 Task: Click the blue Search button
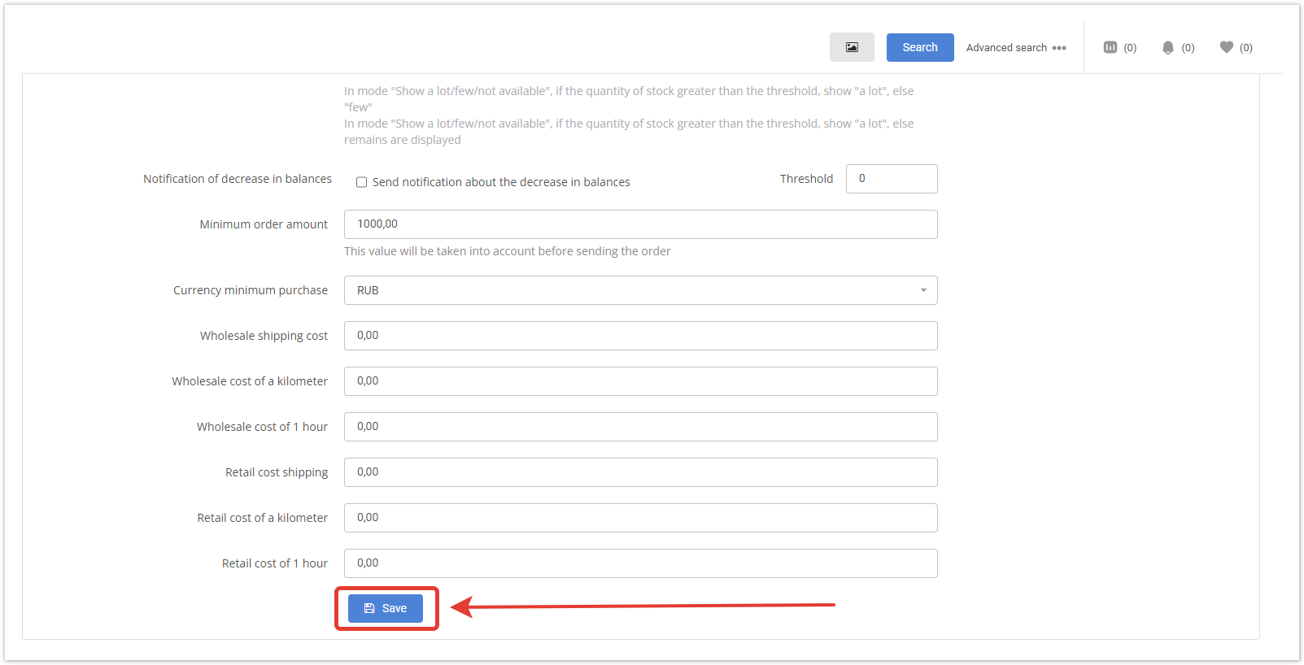(920, 47)
